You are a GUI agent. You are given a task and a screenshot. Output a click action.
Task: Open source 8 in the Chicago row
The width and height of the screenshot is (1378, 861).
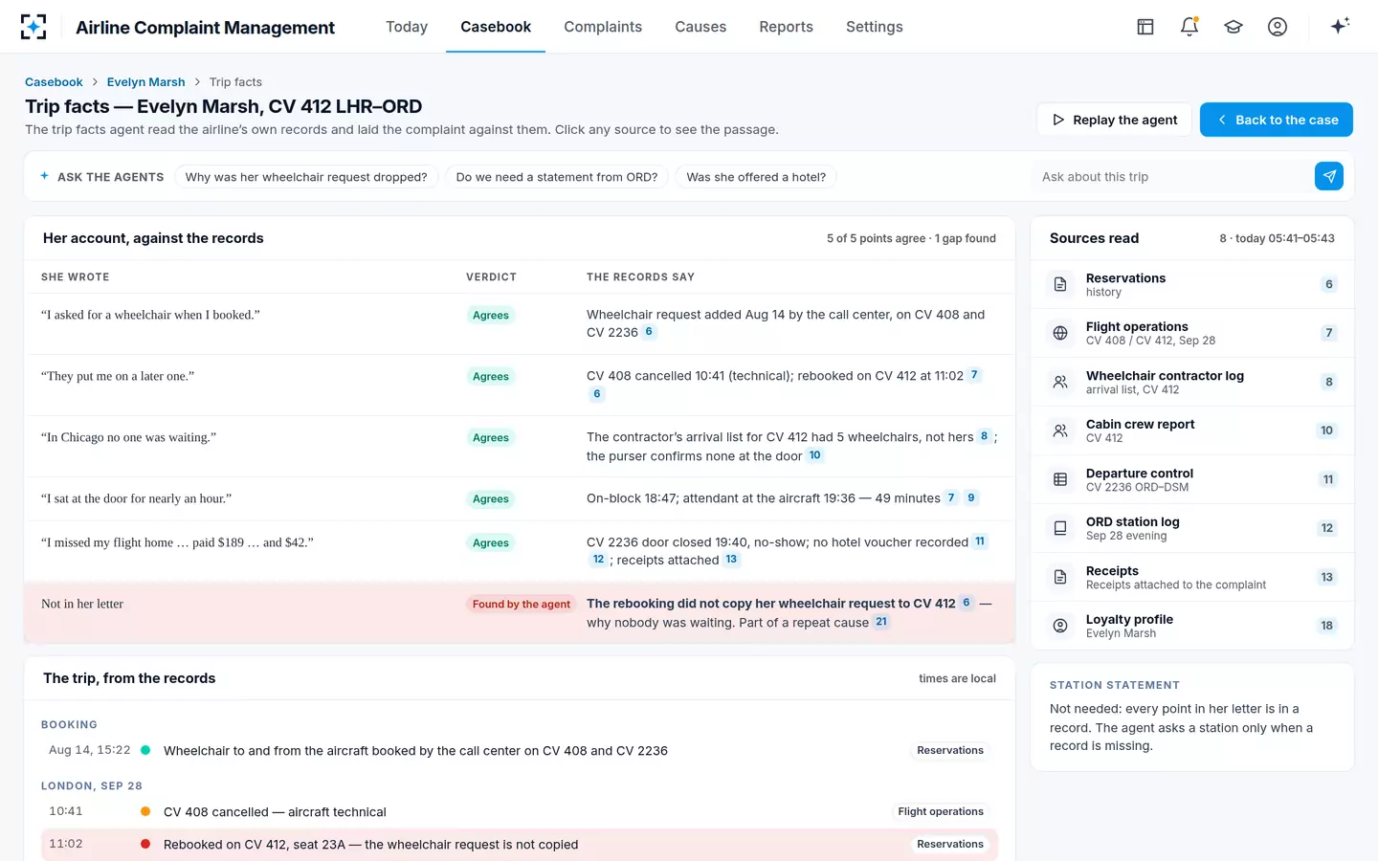[x=984, y=436]
